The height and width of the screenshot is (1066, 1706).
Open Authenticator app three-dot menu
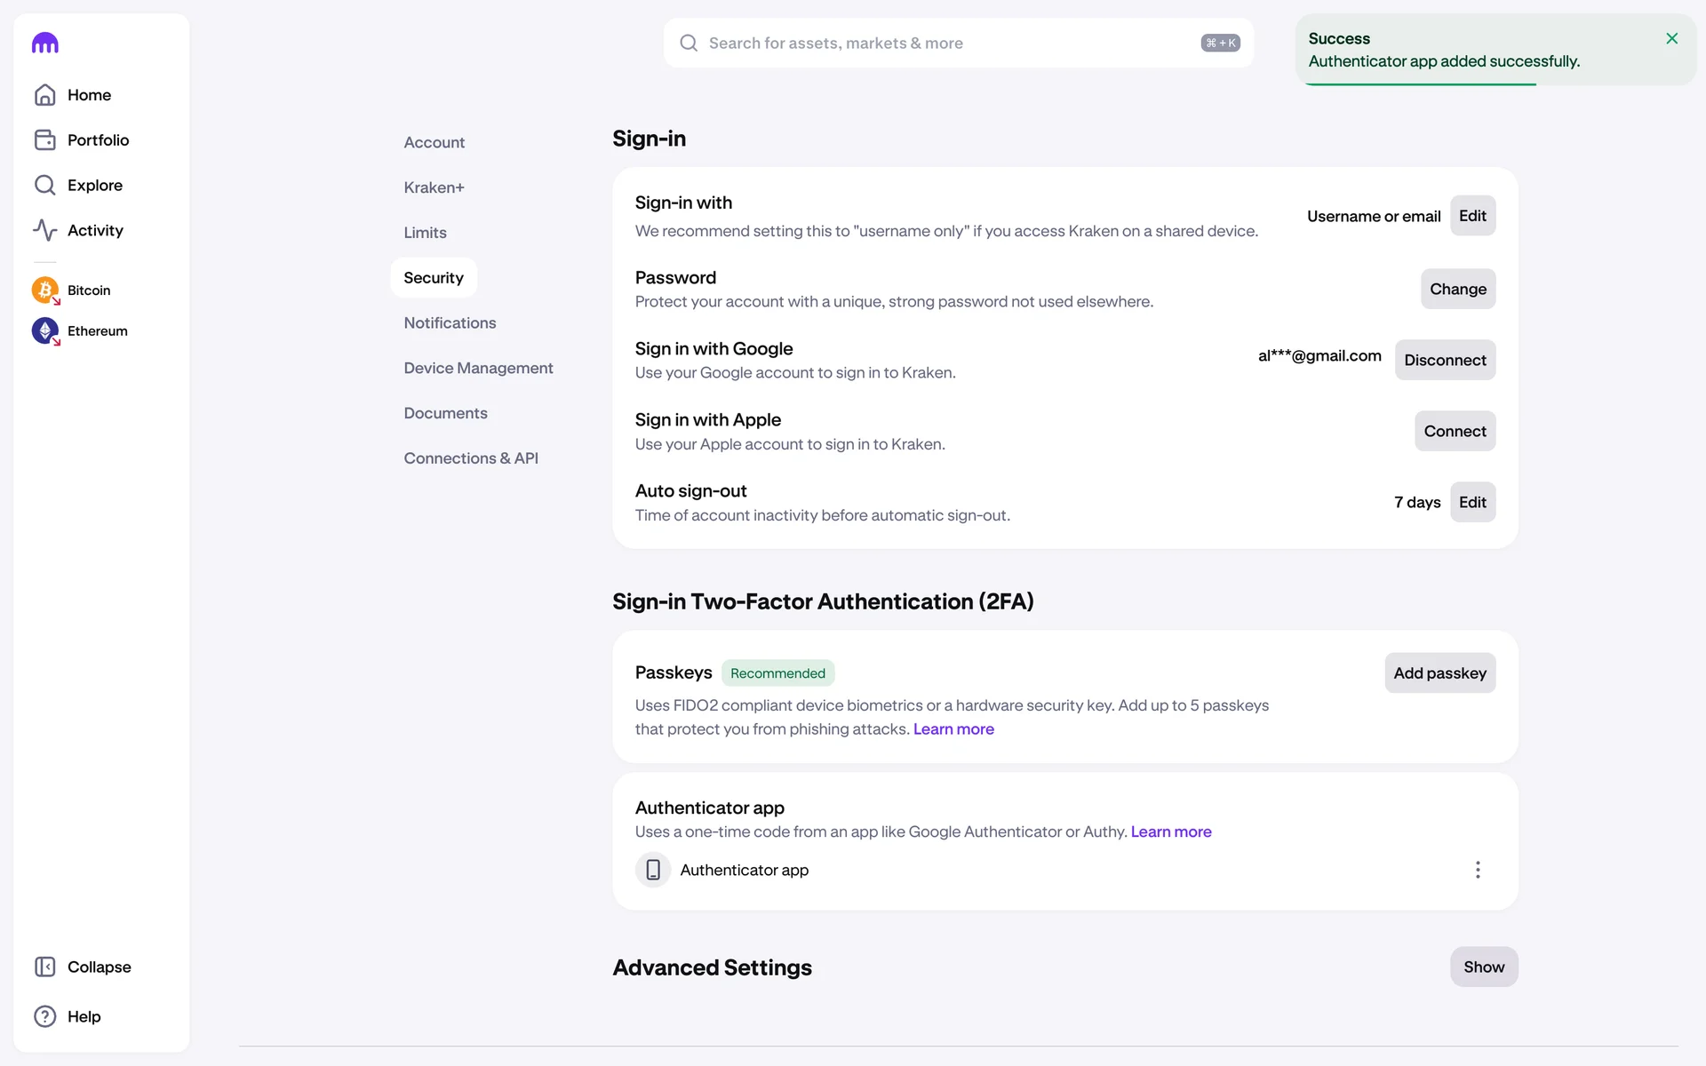coord(1478,870)
